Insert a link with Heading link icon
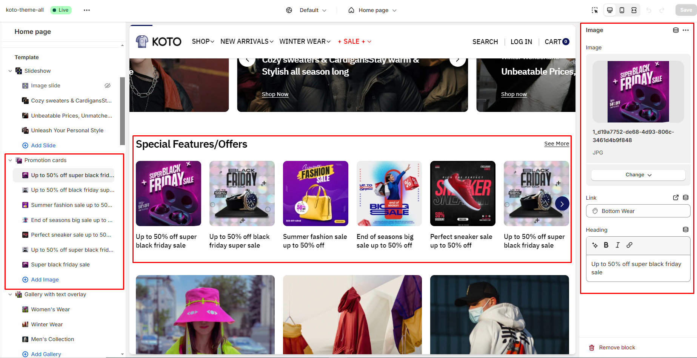Image resolution: width=697 pixels, height=358 pixels. 629,245
